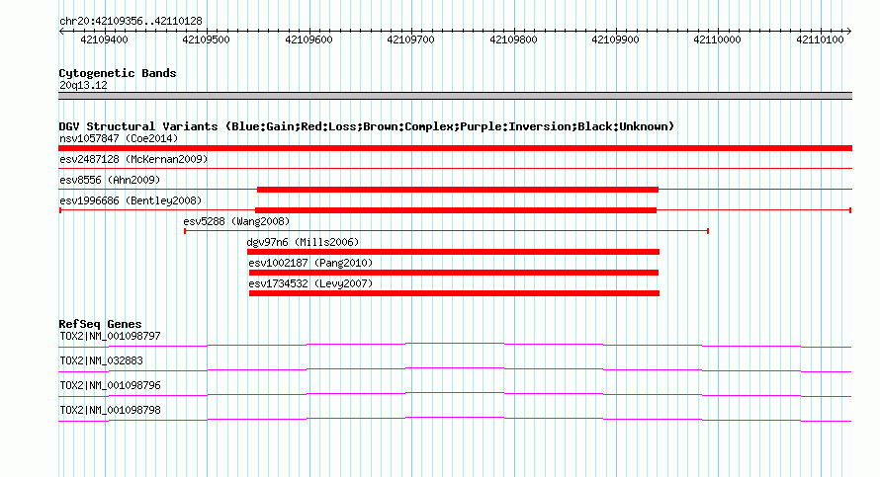This screenshot has height=477, width=880.
Task: Click the RefSeq Genes track title
Action: (x=100, y=324)
